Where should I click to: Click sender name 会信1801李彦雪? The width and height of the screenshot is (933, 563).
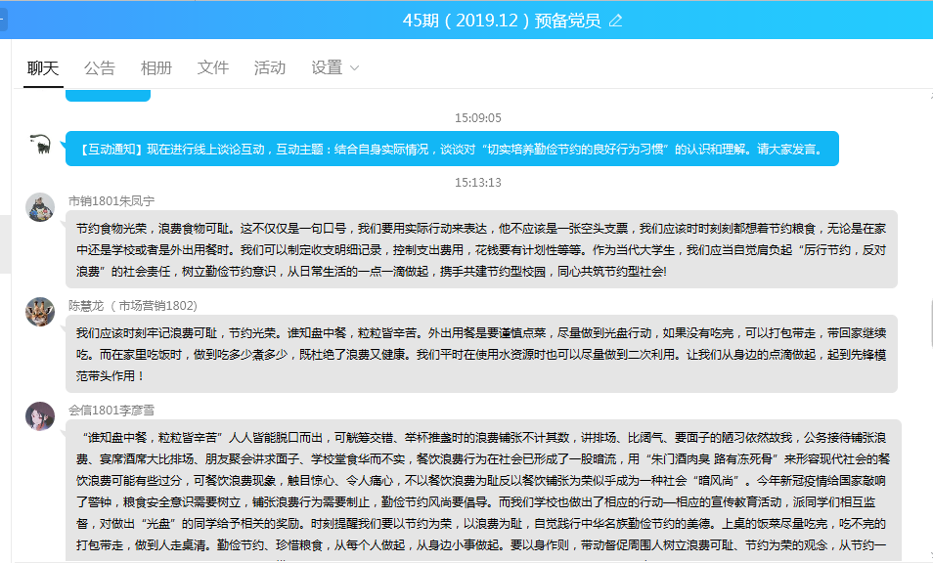111,409
